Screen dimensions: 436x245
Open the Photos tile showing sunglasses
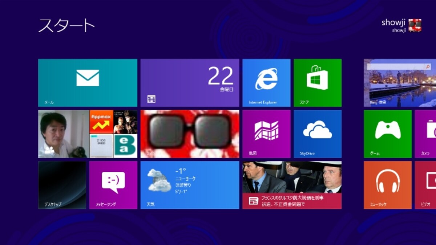[x=190, y=134]
